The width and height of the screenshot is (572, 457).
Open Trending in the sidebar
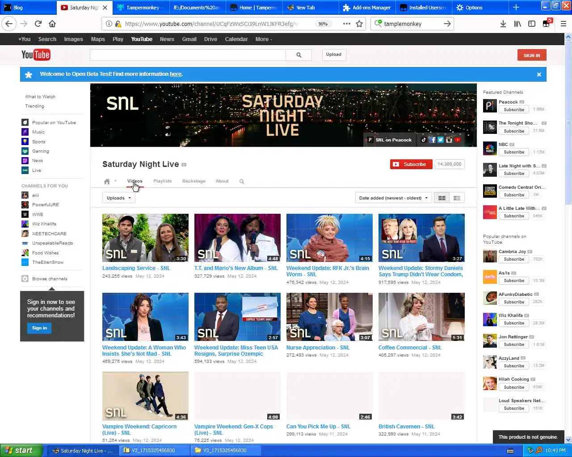click(x=35, y=106)
